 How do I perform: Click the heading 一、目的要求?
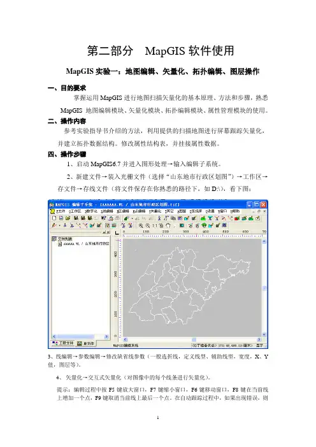[67, 88]
